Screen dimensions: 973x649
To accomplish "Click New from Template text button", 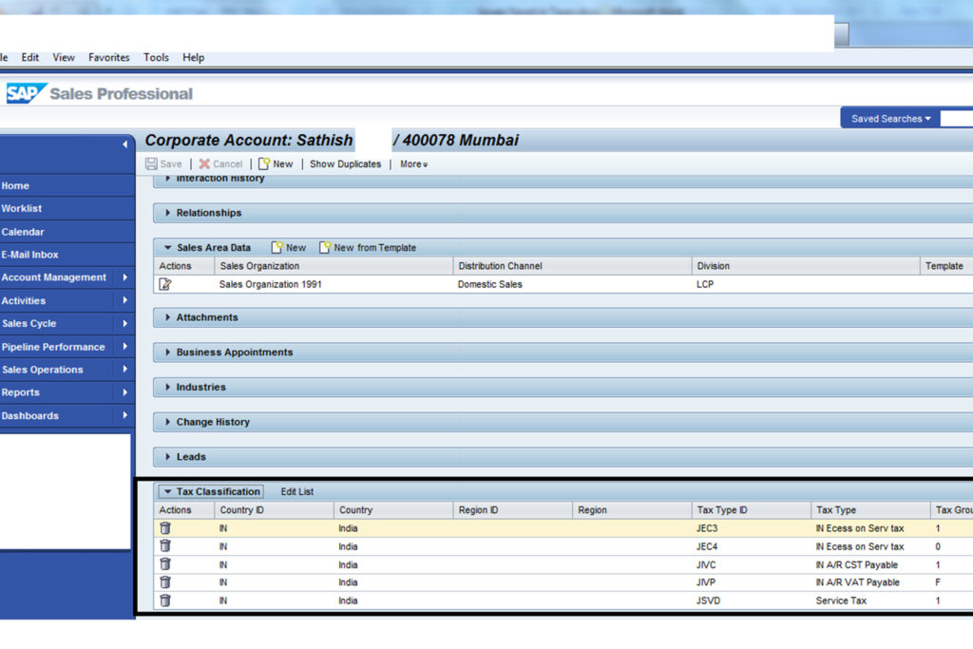I will 374,248.
